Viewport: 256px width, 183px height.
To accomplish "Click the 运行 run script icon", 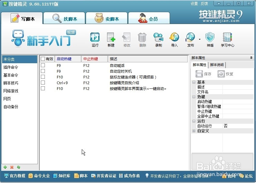I will click(95, 40).
